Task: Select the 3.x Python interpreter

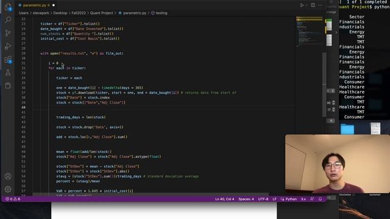Action: pos(303,199)
